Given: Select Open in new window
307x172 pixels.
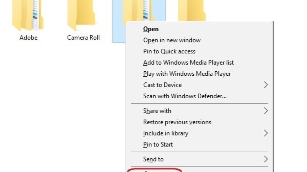Looking at the screenshot, I should pyautogui.click(x=172, y=40).
